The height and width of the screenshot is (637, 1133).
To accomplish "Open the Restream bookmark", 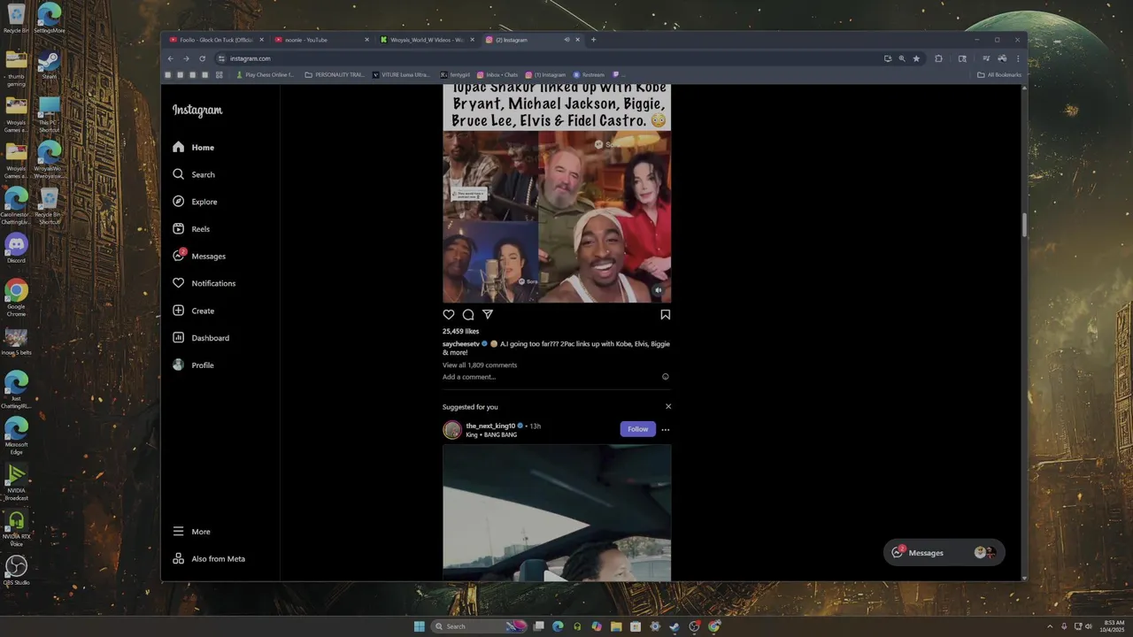I will tap(589, 74).
